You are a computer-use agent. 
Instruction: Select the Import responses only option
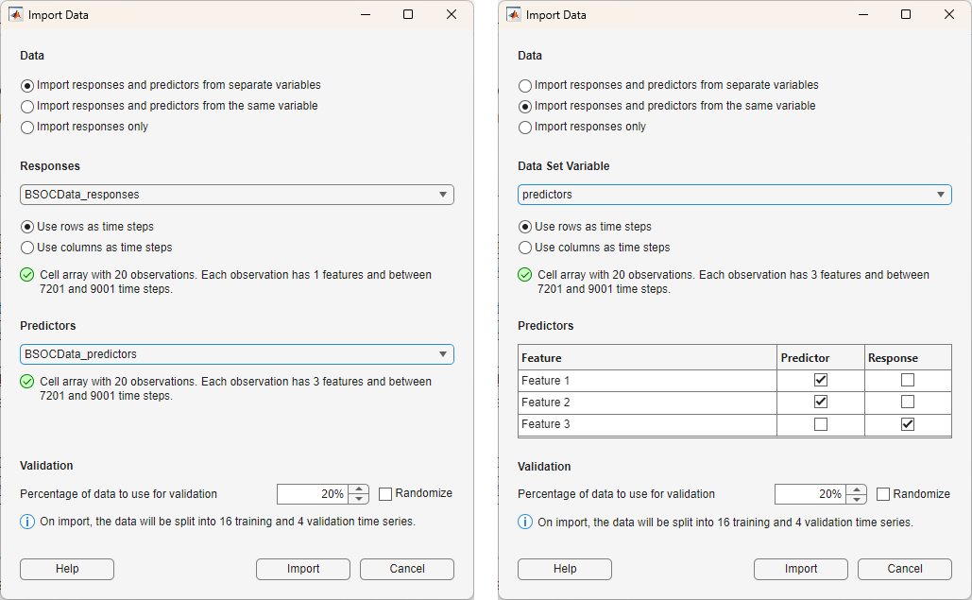(28, 128)
